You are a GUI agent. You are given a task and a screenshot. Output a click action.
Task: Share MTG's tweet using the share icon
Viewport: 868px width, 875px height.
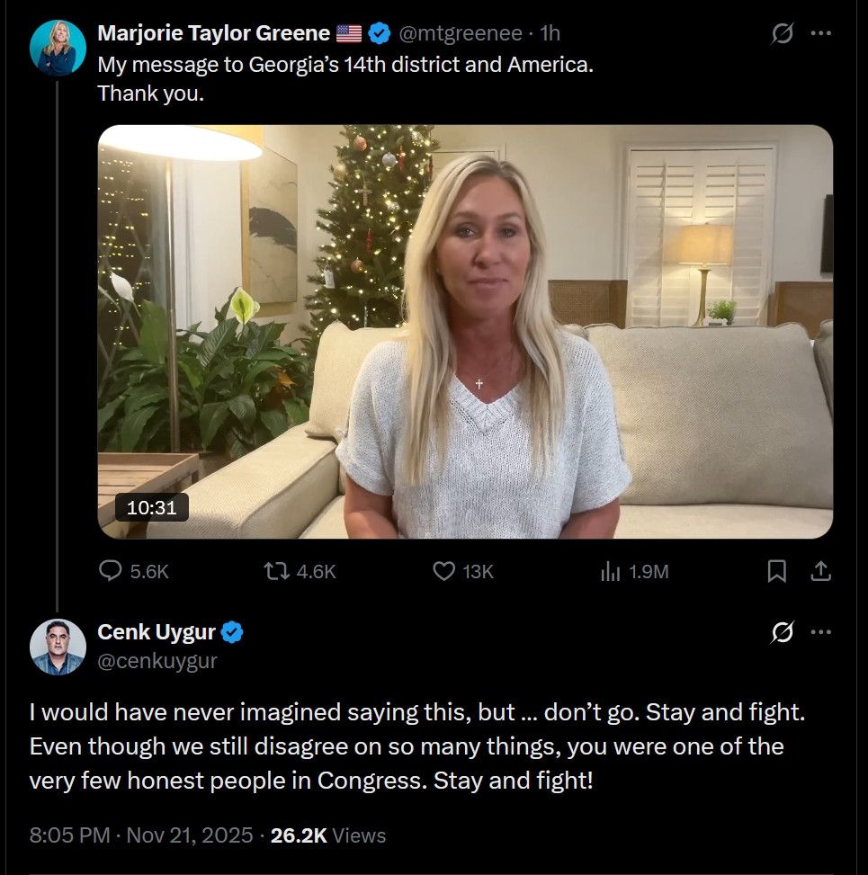point(820,570)
